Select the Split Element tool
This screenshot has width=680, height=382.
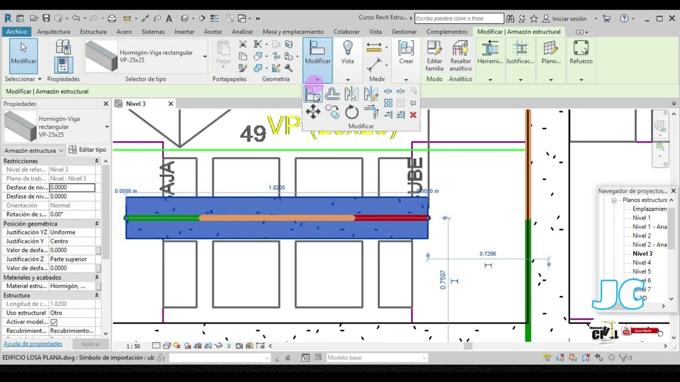tap(388, 91)
